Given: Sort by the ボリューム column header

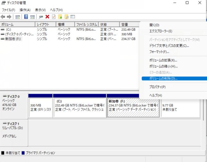Looking at the screenshot, I should [x=18, y=25].
